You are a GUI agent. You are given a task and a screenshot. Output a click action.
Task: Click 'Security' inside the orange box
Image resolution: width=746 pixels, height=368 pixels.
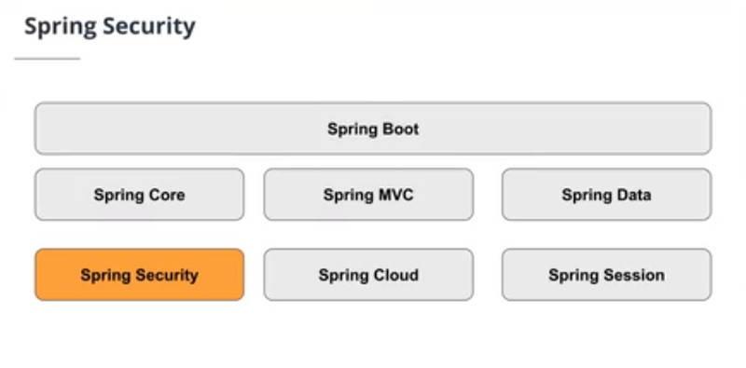(x=166, y=276)
